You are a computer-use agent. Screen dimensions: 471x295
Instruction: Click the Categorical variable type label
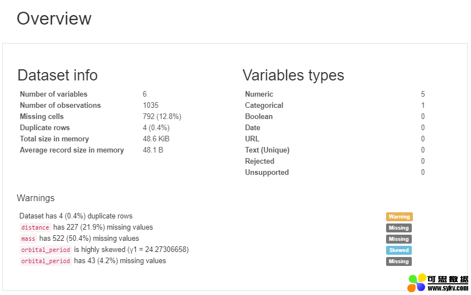(x=264, y=105)
